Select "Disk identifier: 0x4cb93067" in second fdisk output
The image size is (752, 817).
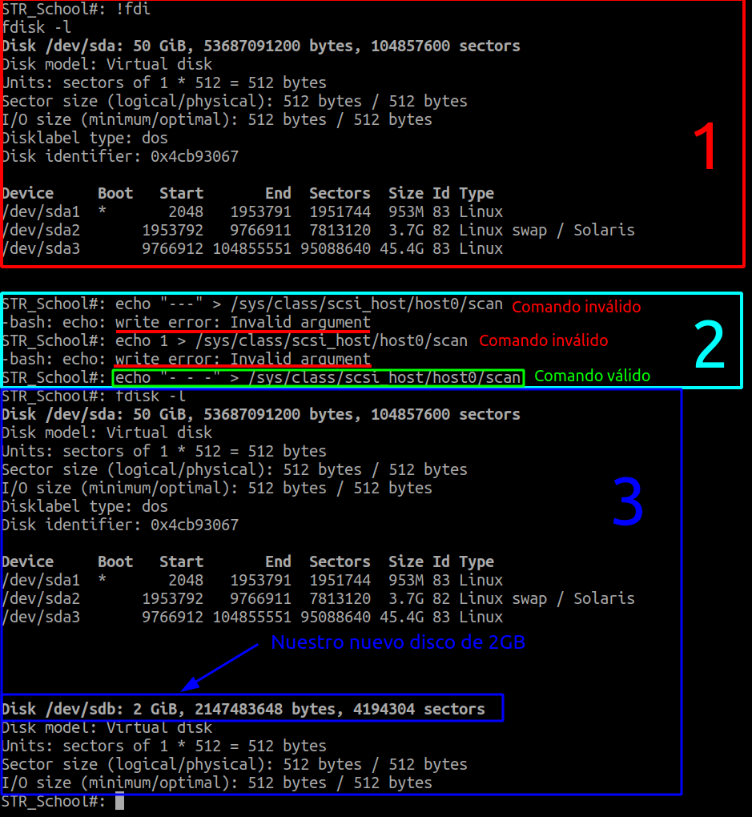(x=120, y=525)
